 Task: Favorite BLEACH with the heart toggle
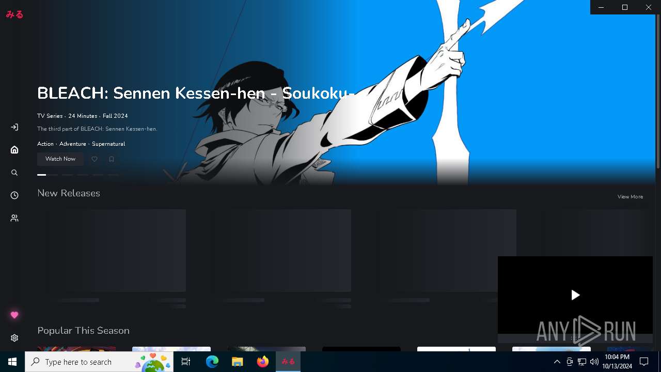click(x=95, y=159)
